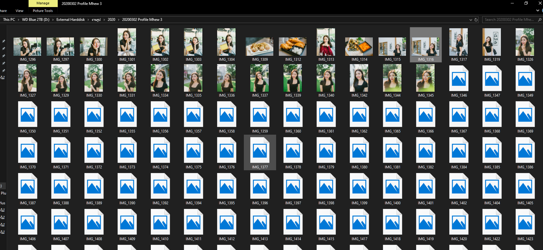The width and height of the screenshot is (543, 250).
Task: Restore down the Explorer window
Action: click(526, 3)
